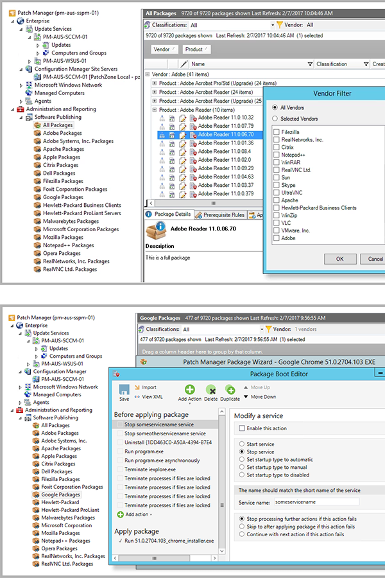This screenshot has width=385, height=578.
Task: Collapse Software Publishing node in top tree
Action: (x=21, y=118)
